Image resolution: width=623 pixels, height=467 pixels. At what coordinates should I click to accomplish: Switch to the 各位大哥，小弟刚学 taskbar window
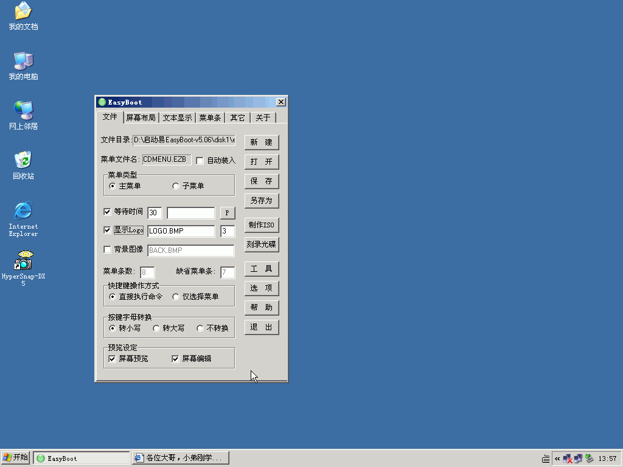(x=181, y=458)
